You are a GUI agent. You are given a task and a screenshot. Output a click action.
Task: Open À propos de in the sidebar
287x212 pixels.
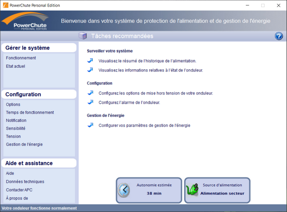click(x=17, y=198)
